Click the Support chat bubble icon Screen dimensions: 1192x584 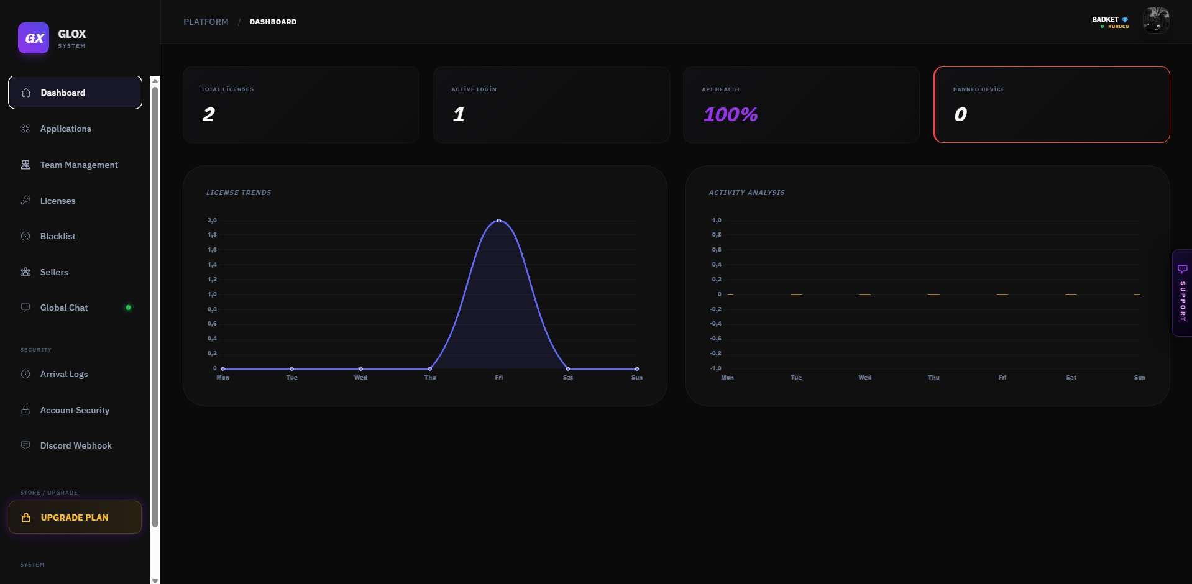[1182, 268]
